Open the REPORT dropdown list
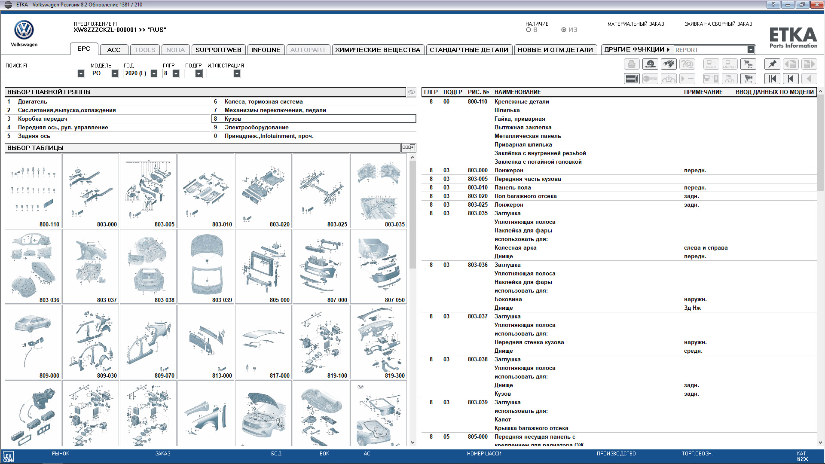 750,50
